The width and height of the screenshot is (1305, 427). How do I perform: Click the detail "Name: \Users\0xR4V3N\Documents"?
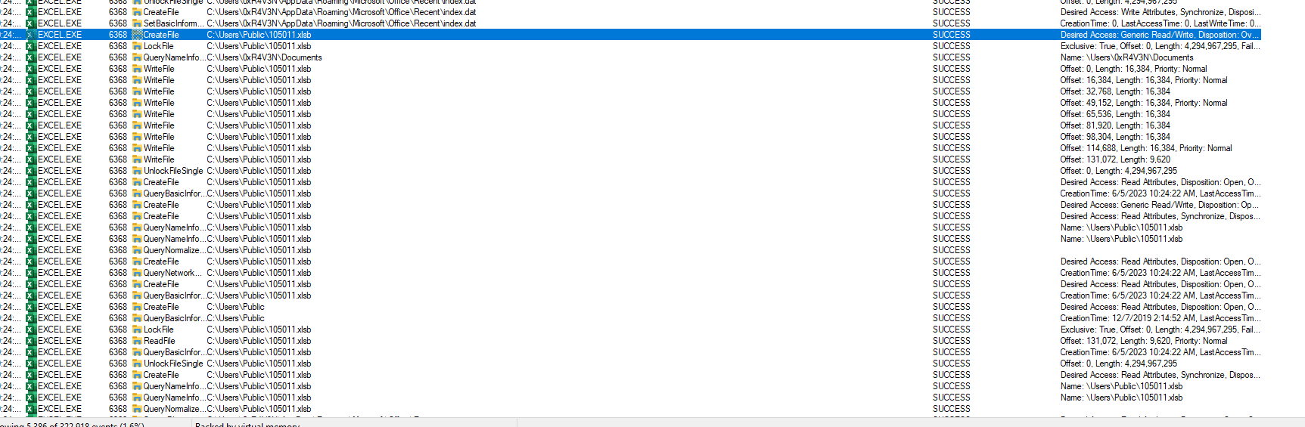1126,57
